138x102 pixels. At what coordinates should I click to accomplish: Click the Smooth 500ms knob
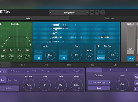point(77,85)
